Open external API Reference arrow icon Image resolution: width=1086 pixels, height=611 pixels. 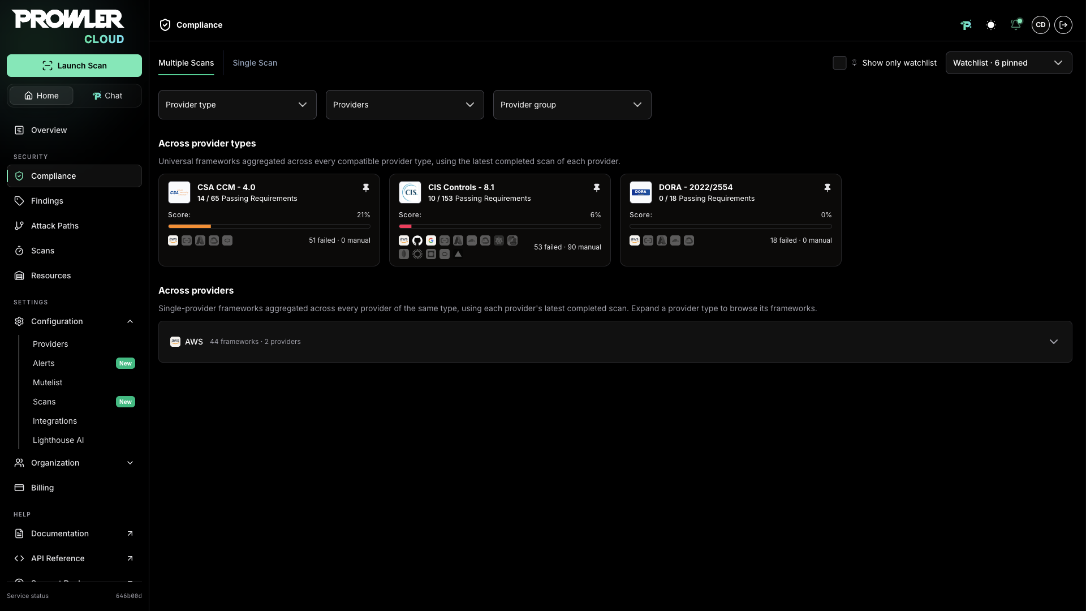pyautogui.click(x=130, y=558)
